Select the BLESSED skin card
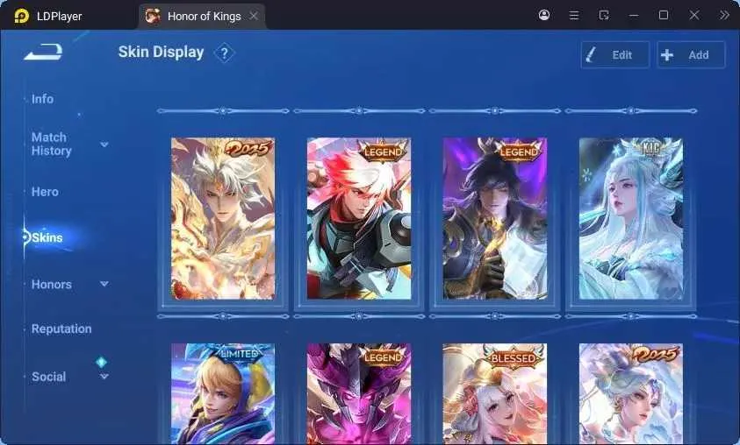740x445 pixels. pyautogui.click(x=494, y=393)
